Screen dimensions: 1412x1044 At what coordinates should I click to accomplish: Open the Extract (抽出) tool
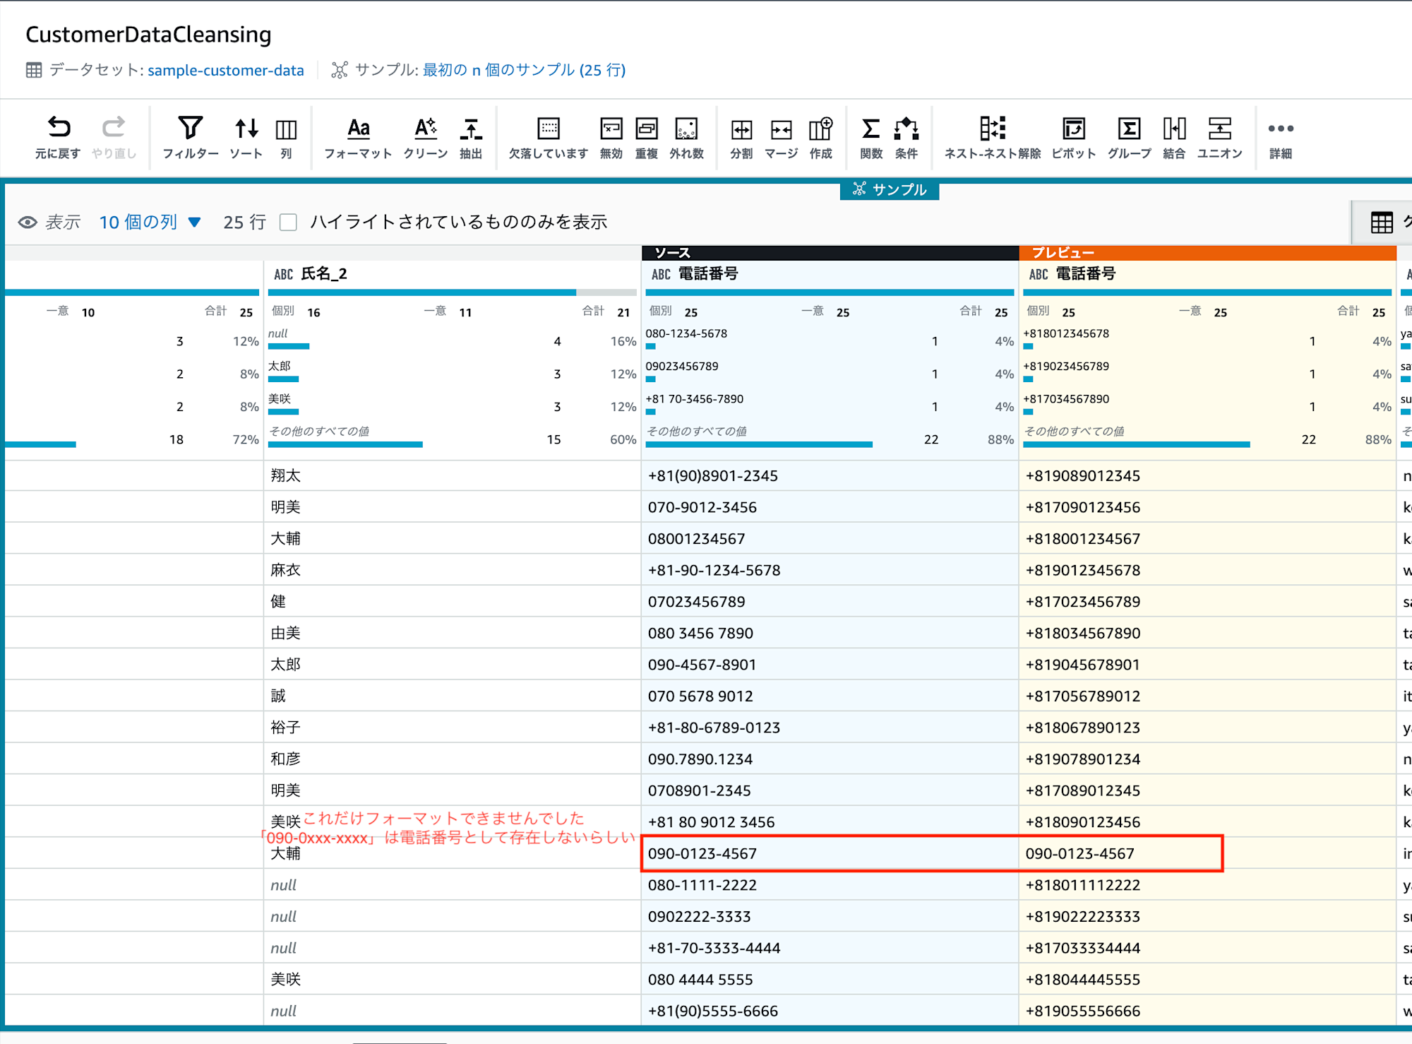(x=471, y=137)
